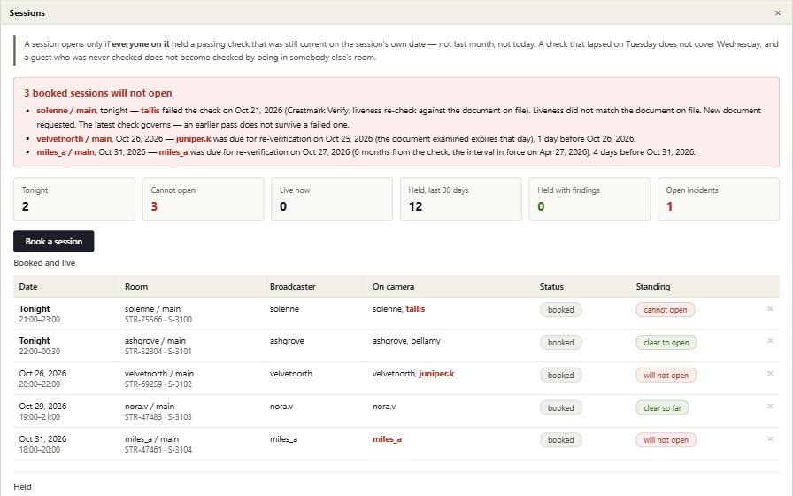
Task: Click booked status in velvetnorth row
Action: pyautogui.click(x=560, y=375)
